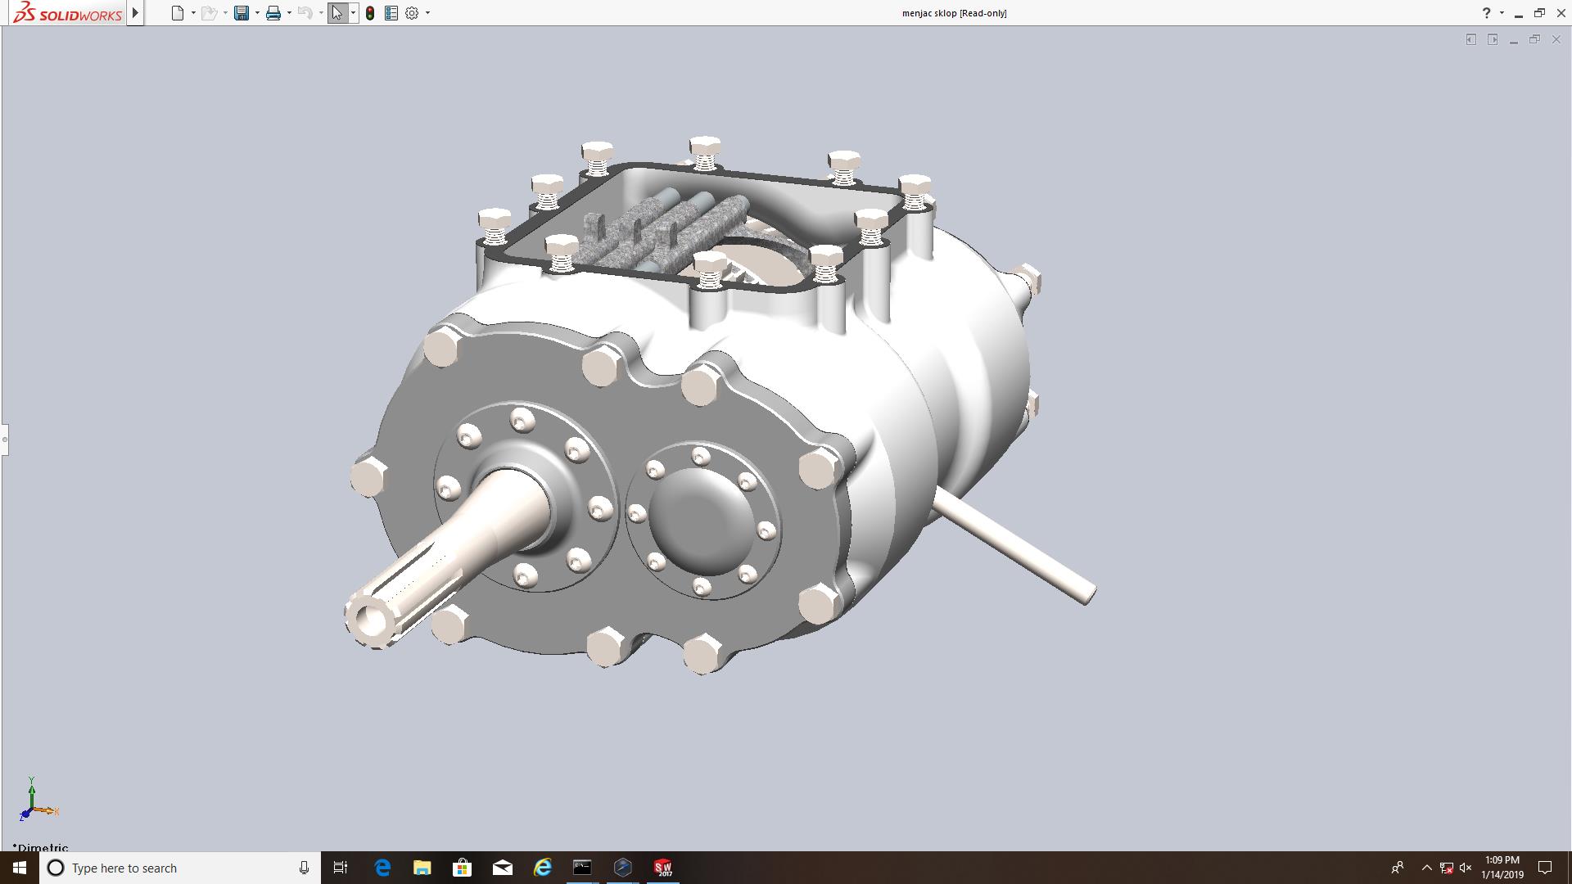Expand the left task pane arrow
Viewport: 1572px width, 884px height.
pos(1471,39)
